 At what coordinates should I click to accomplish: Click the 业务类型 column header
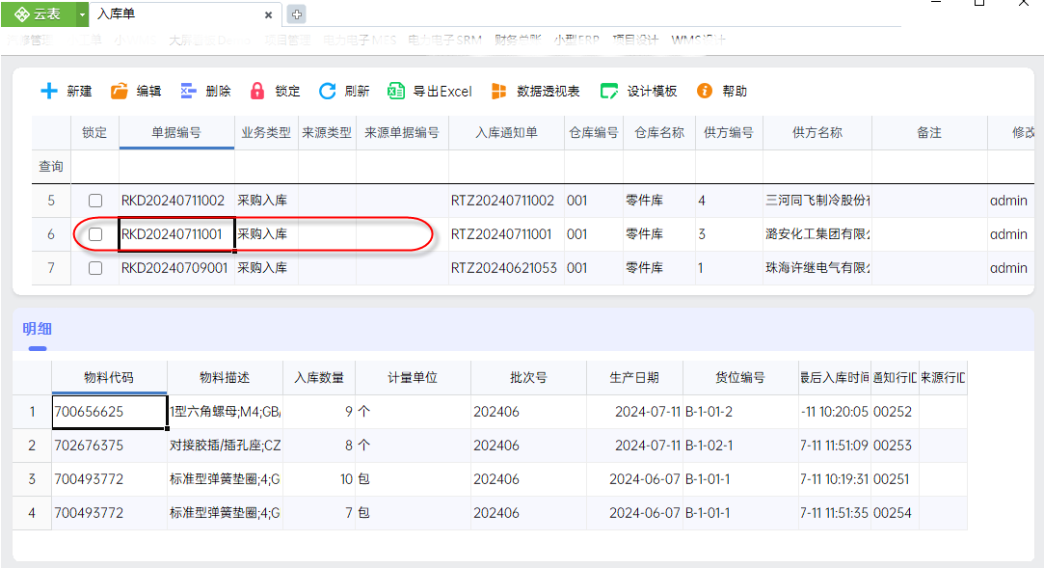click(x=266, y=132)
